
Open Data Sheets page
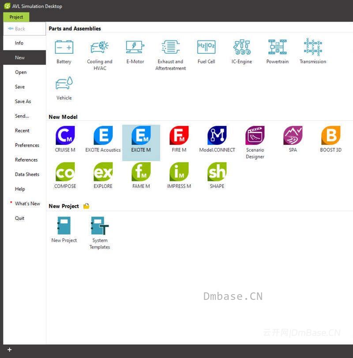[24, 174]
